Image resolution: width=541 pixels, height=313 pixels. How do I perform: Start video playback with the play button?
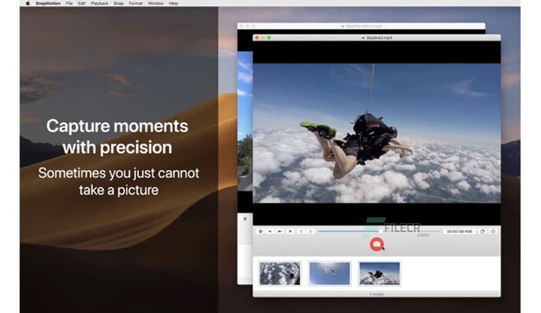[290, 232]
